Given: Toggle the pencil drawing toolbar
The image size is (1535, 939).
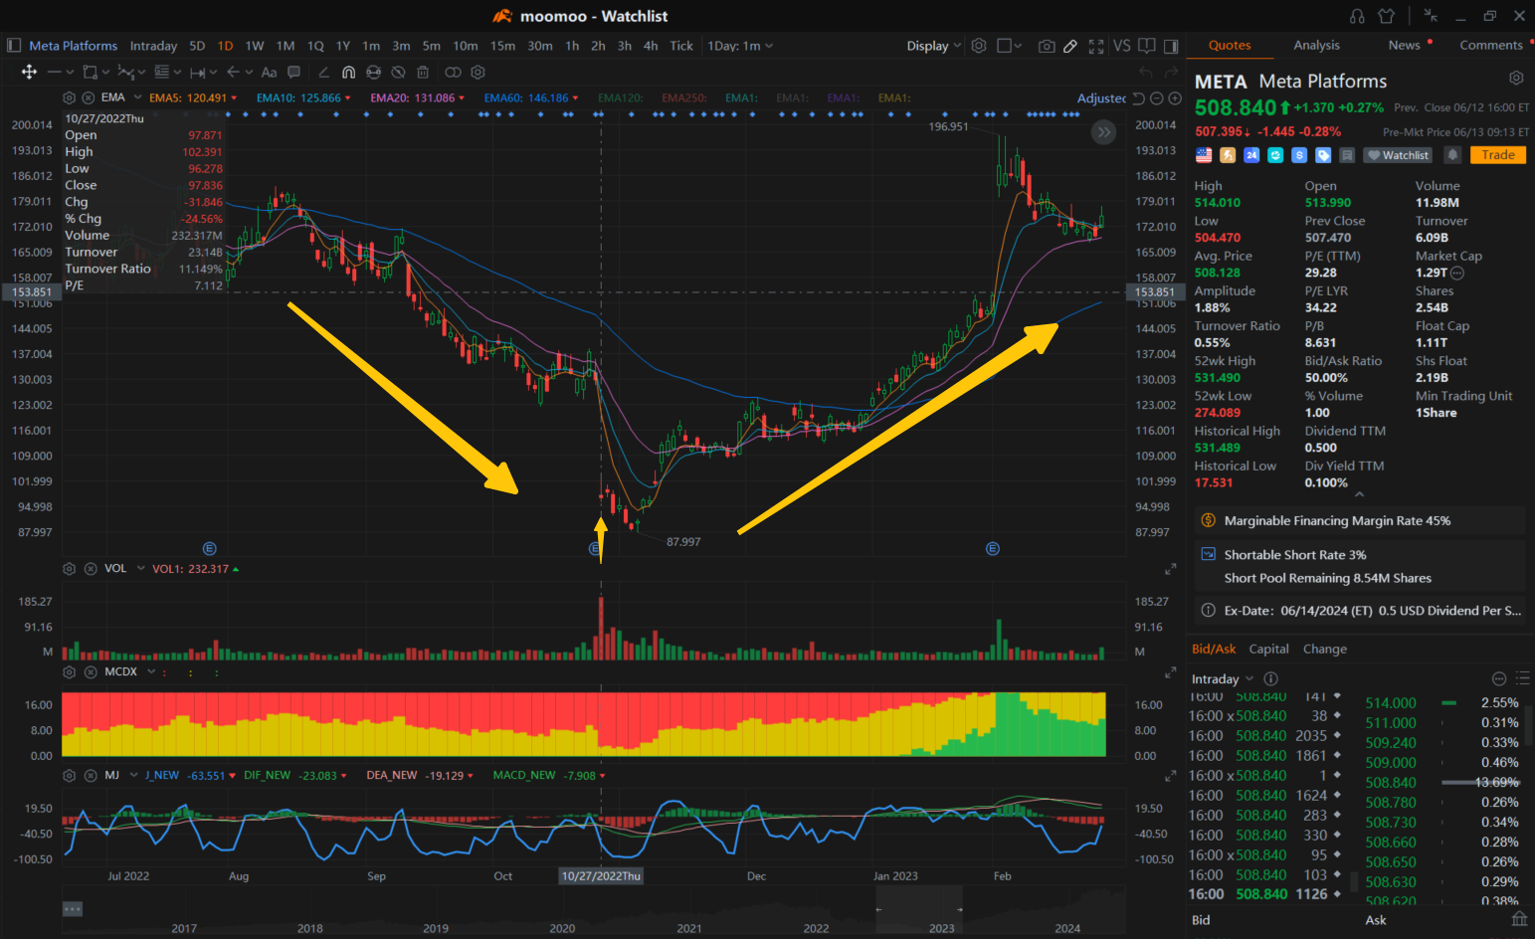Looking at the screenshot, I should 1070,46.
